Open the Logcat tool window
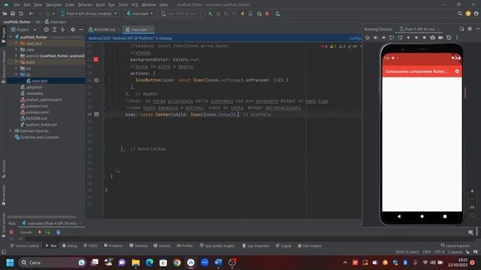Viewport: 481px width, 270px height. [x=283, y=246]
